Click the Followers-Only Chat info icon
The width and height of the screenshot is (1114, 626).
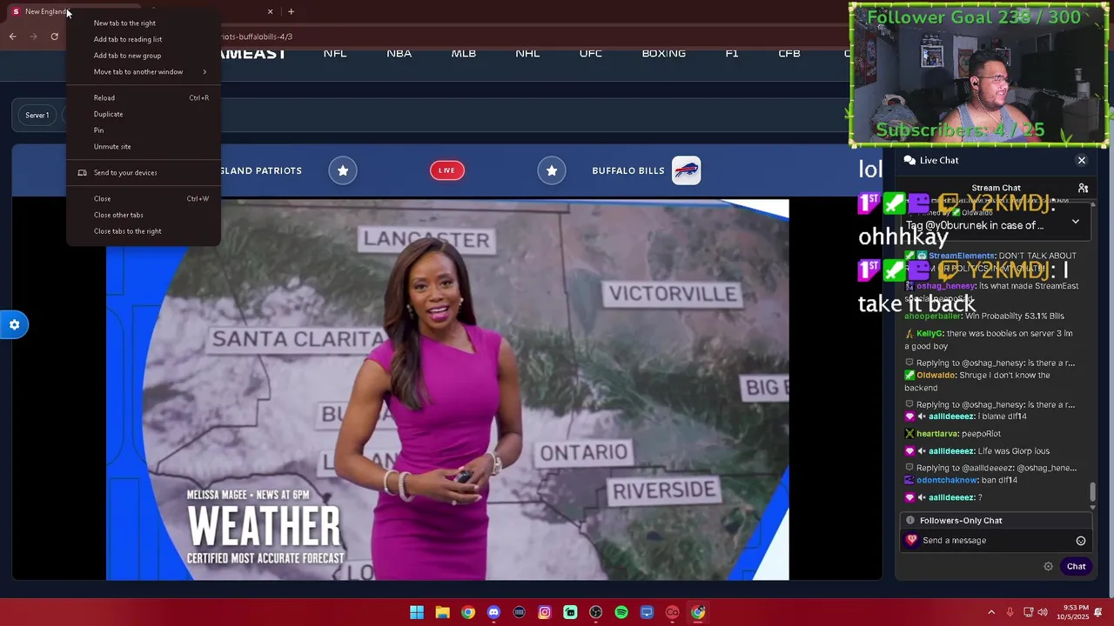tap(910, 520)
